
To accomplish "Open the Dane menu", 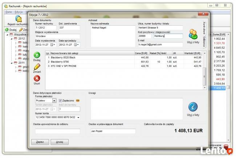I will click(x=9, y=12).
